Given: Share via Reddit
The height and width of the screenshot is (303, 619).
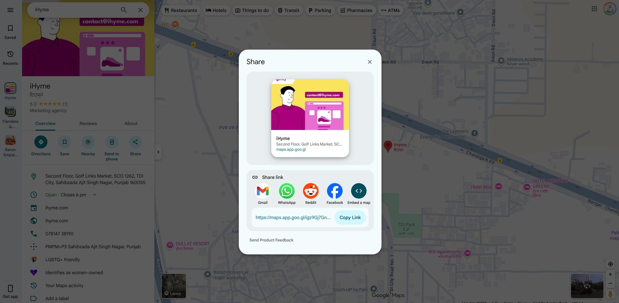Looking at the screenshot, I should coord(311,191).
